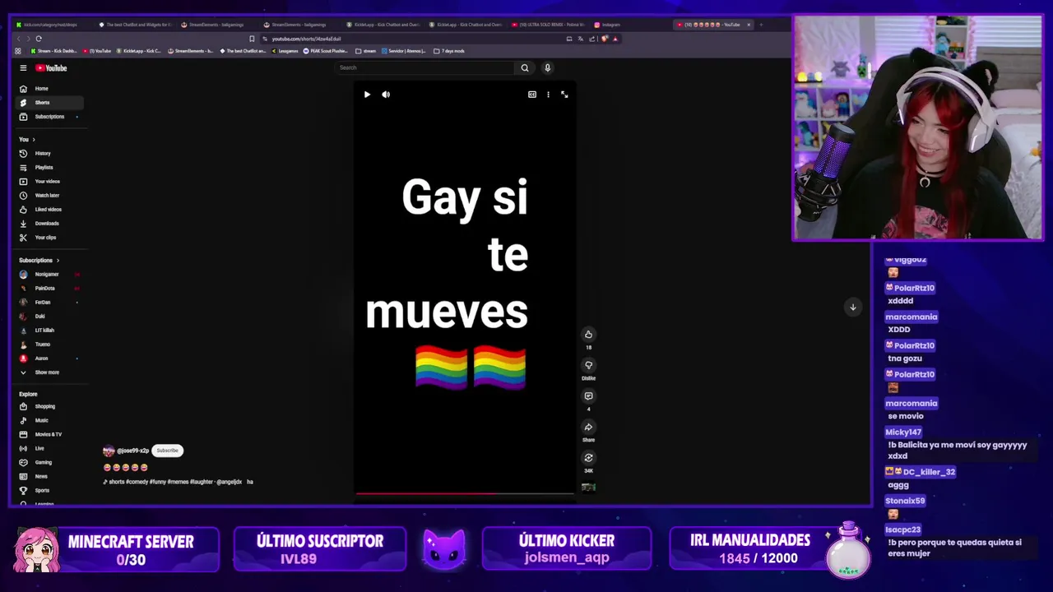Click the search magnifier button
The image size is (1053, 592).
click(525, 67)
